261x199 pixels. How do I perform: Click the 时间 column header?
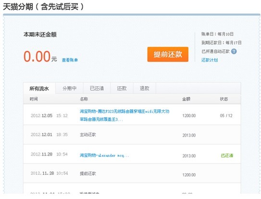[34, 99]
